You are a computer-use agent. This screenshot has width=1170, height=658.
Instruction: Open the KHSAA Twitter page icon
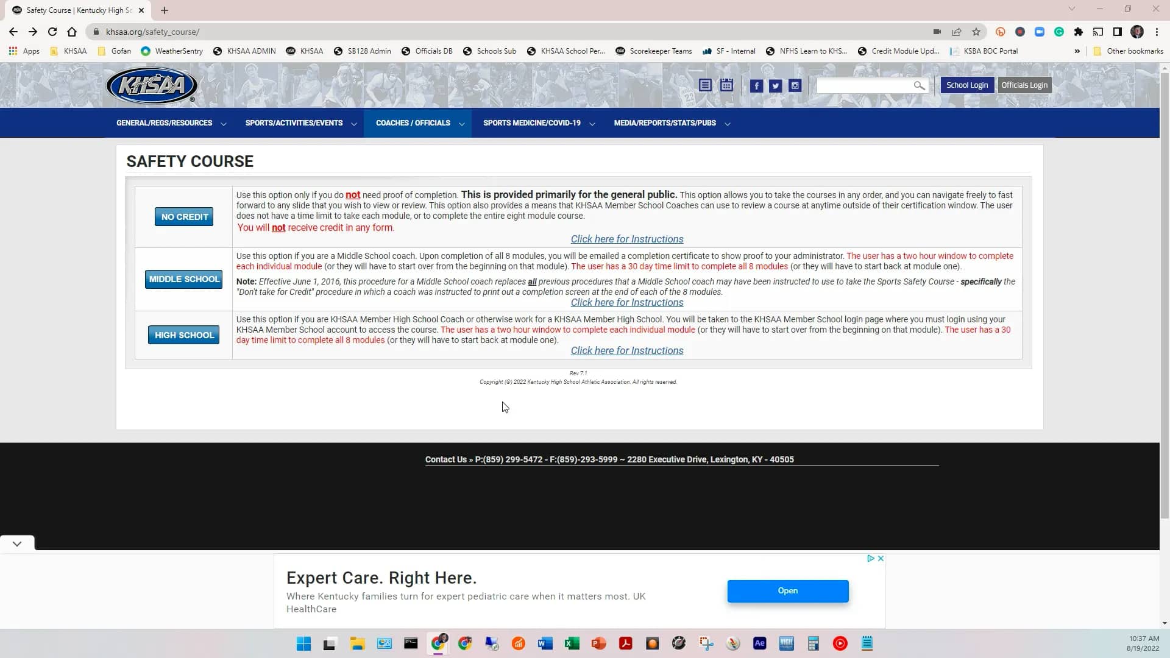click(x=775, y=86)
